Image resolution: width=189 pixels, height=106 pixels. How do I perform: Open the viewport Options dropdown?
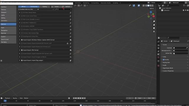click(152, 9)
